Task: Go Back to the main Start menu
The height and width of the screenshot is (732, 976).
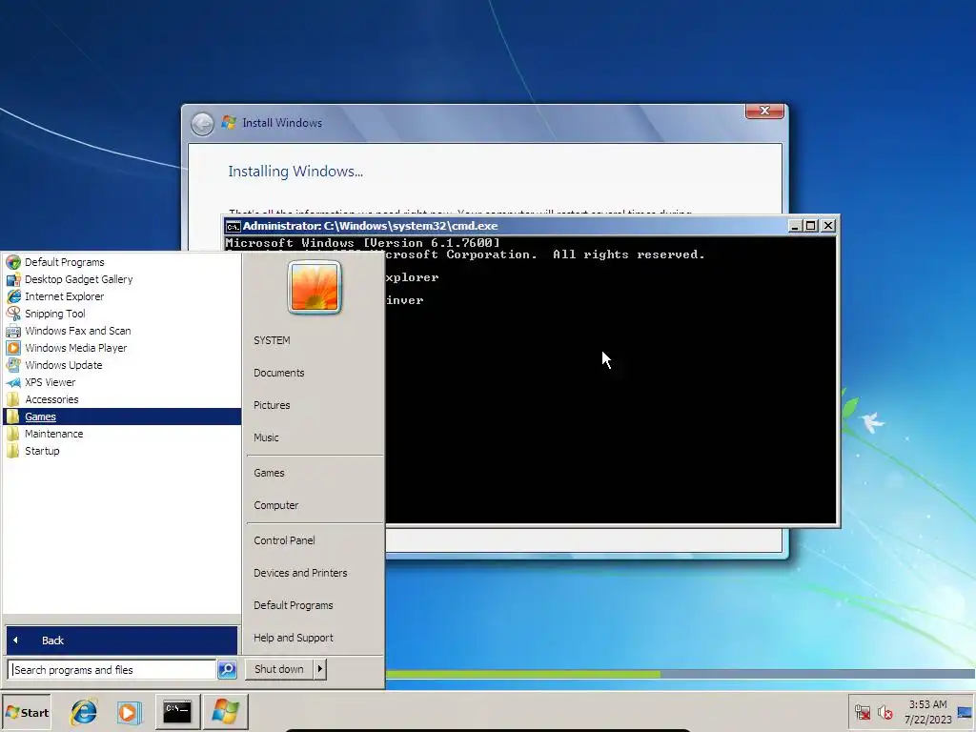Action: point(122,640)
